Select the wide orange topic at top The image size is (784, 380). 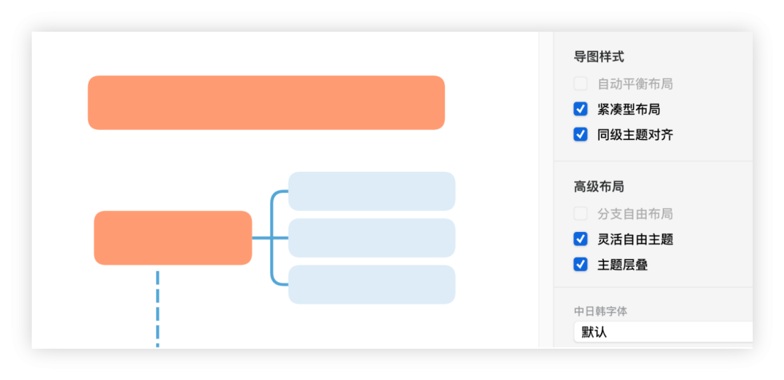266,102
